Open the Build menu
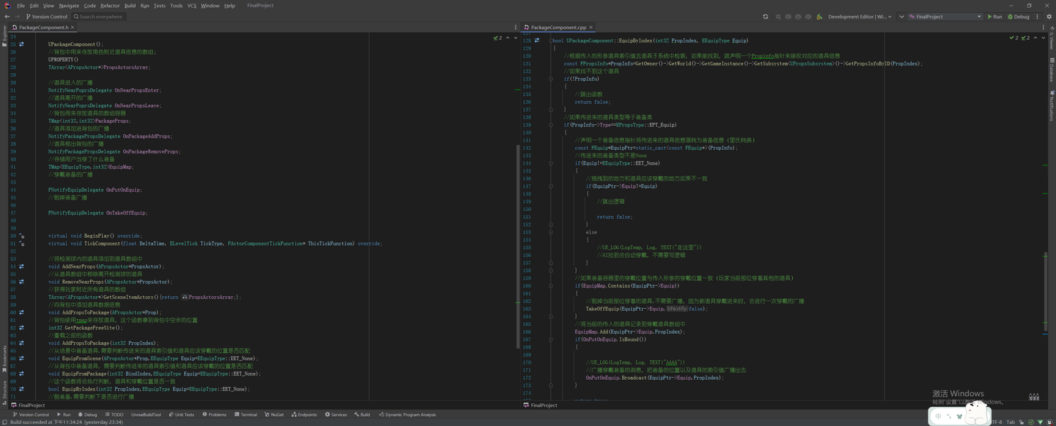 [x=129, y=6]
